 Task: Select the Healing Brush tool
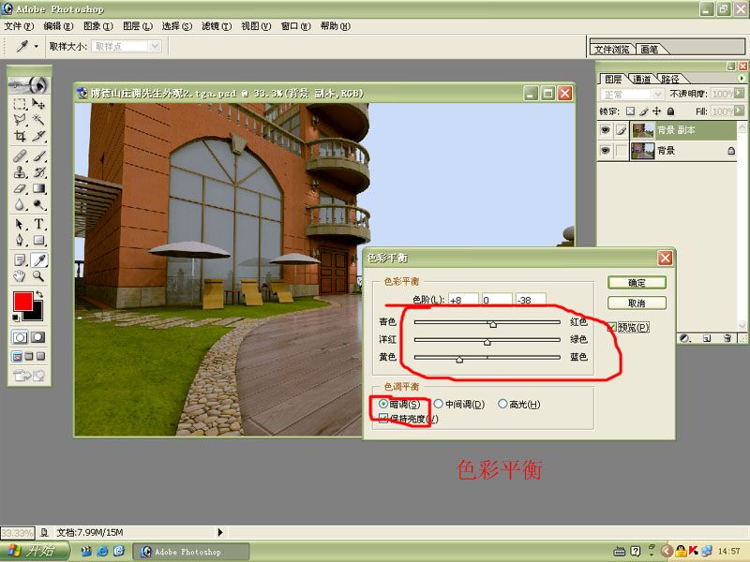[x=20, y=155]
